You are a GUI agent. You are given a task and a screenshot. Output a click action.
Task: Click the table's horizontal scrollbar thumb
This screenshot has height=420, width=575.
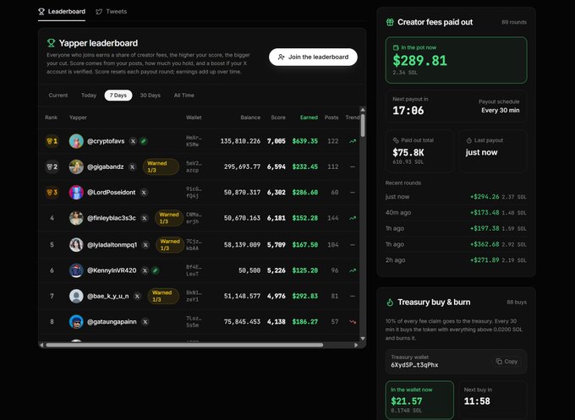coord(184,345)
